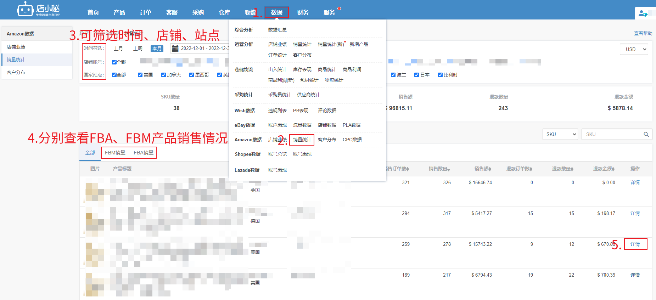
Task: Switch to the 全部 sales tab
Action: [x=90, y=153]
